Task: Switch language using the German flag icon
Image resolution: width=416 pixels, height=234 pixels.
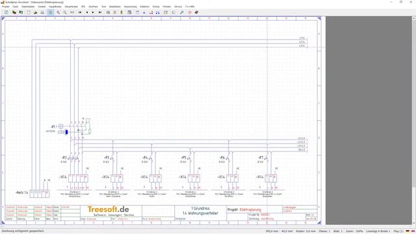Action: pyautogui.click(x=408, y=231)
